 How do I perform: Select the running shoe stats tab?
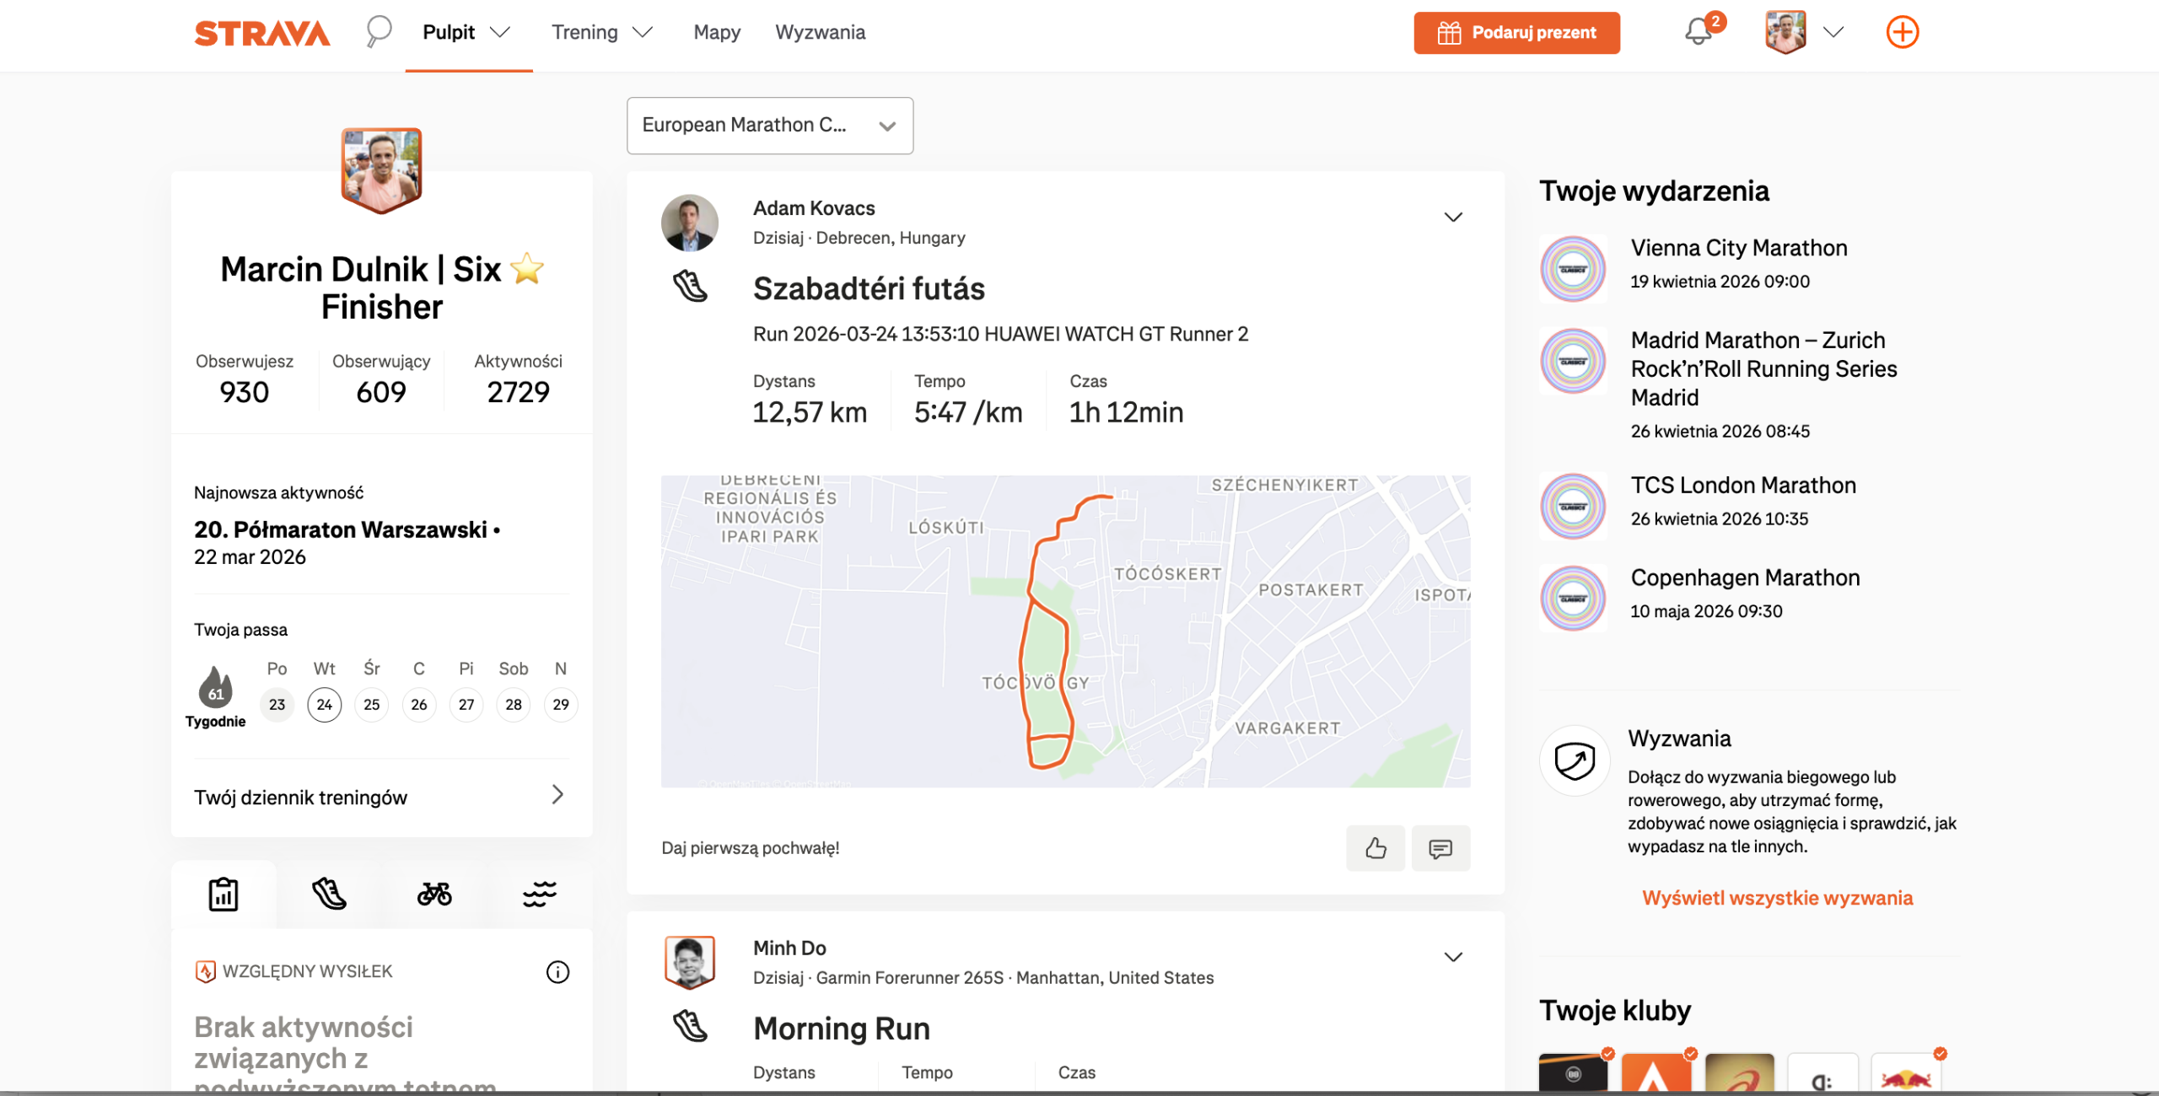(x=329, y=894)
